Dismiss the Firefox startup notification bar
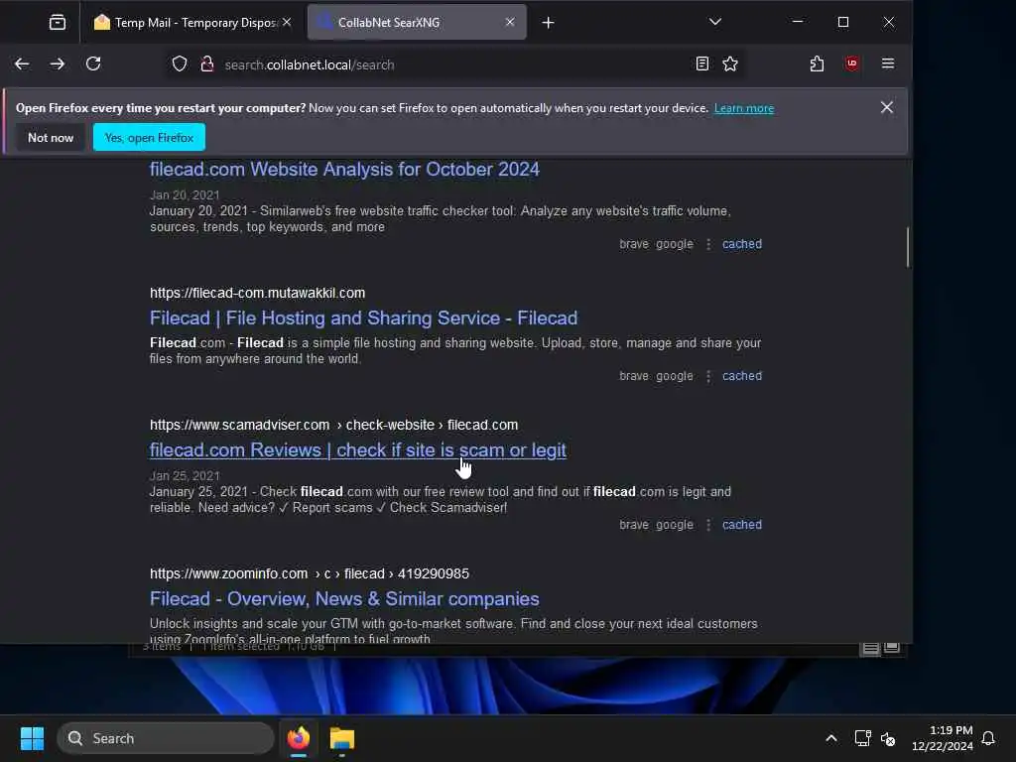Image resolution: width=1016 pixels, height=762 pixels. 887,107
